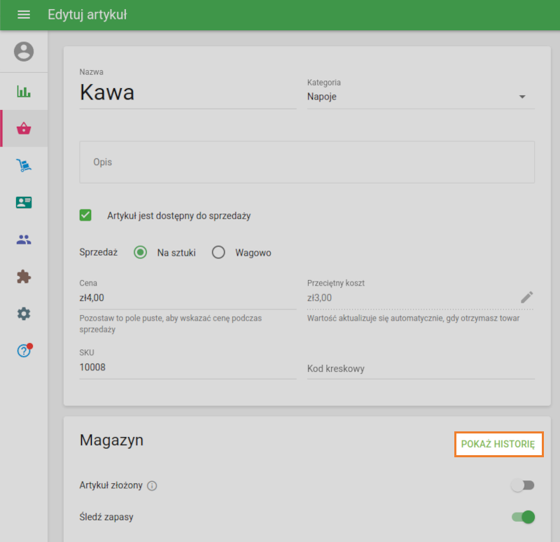Open the puzzle piece integrations icon
Image resolution: width=560 pixels, height=542 pixels.
click(24, 277)
